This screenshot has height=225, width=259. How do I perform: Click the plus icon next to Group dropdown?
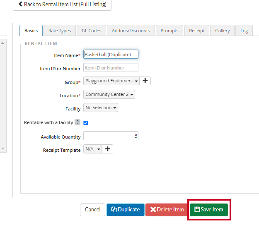pyautogui.click(x=145, y=81)
